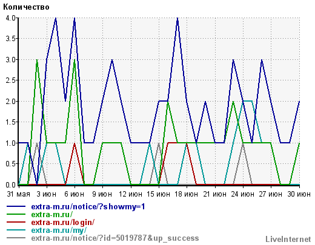Select legend label extra-m.ru/

52,214
